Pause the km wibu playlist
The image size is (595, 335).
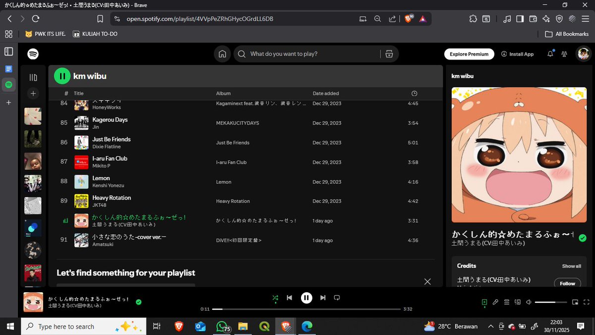click(x=62, y=76)
